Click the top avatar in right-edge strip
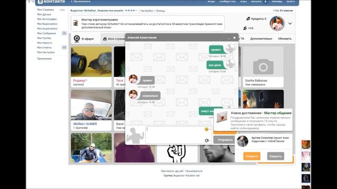The image size is (337, 189). coord(305,144)
